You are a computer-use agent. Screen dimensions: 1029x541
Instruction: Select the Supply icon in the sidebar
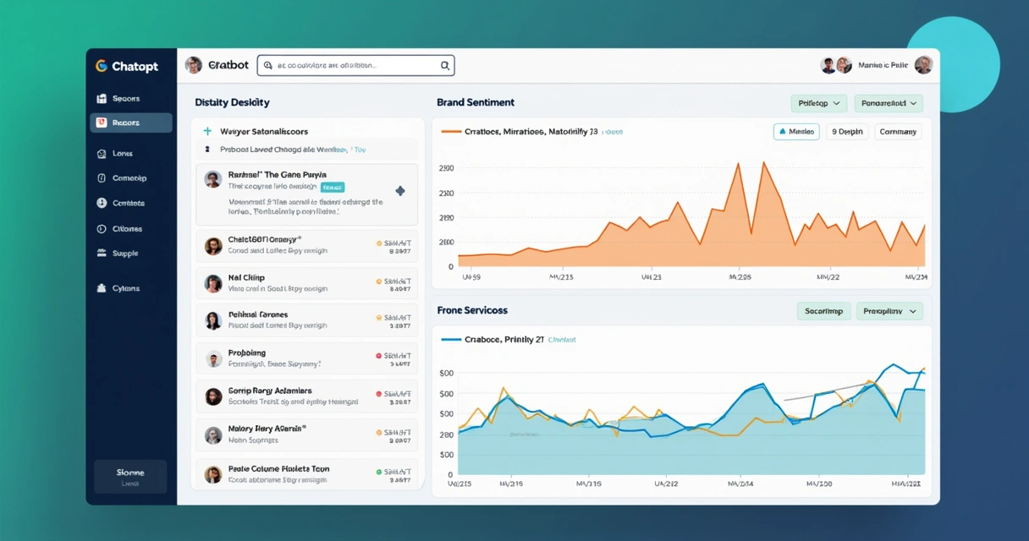point(102,253)
